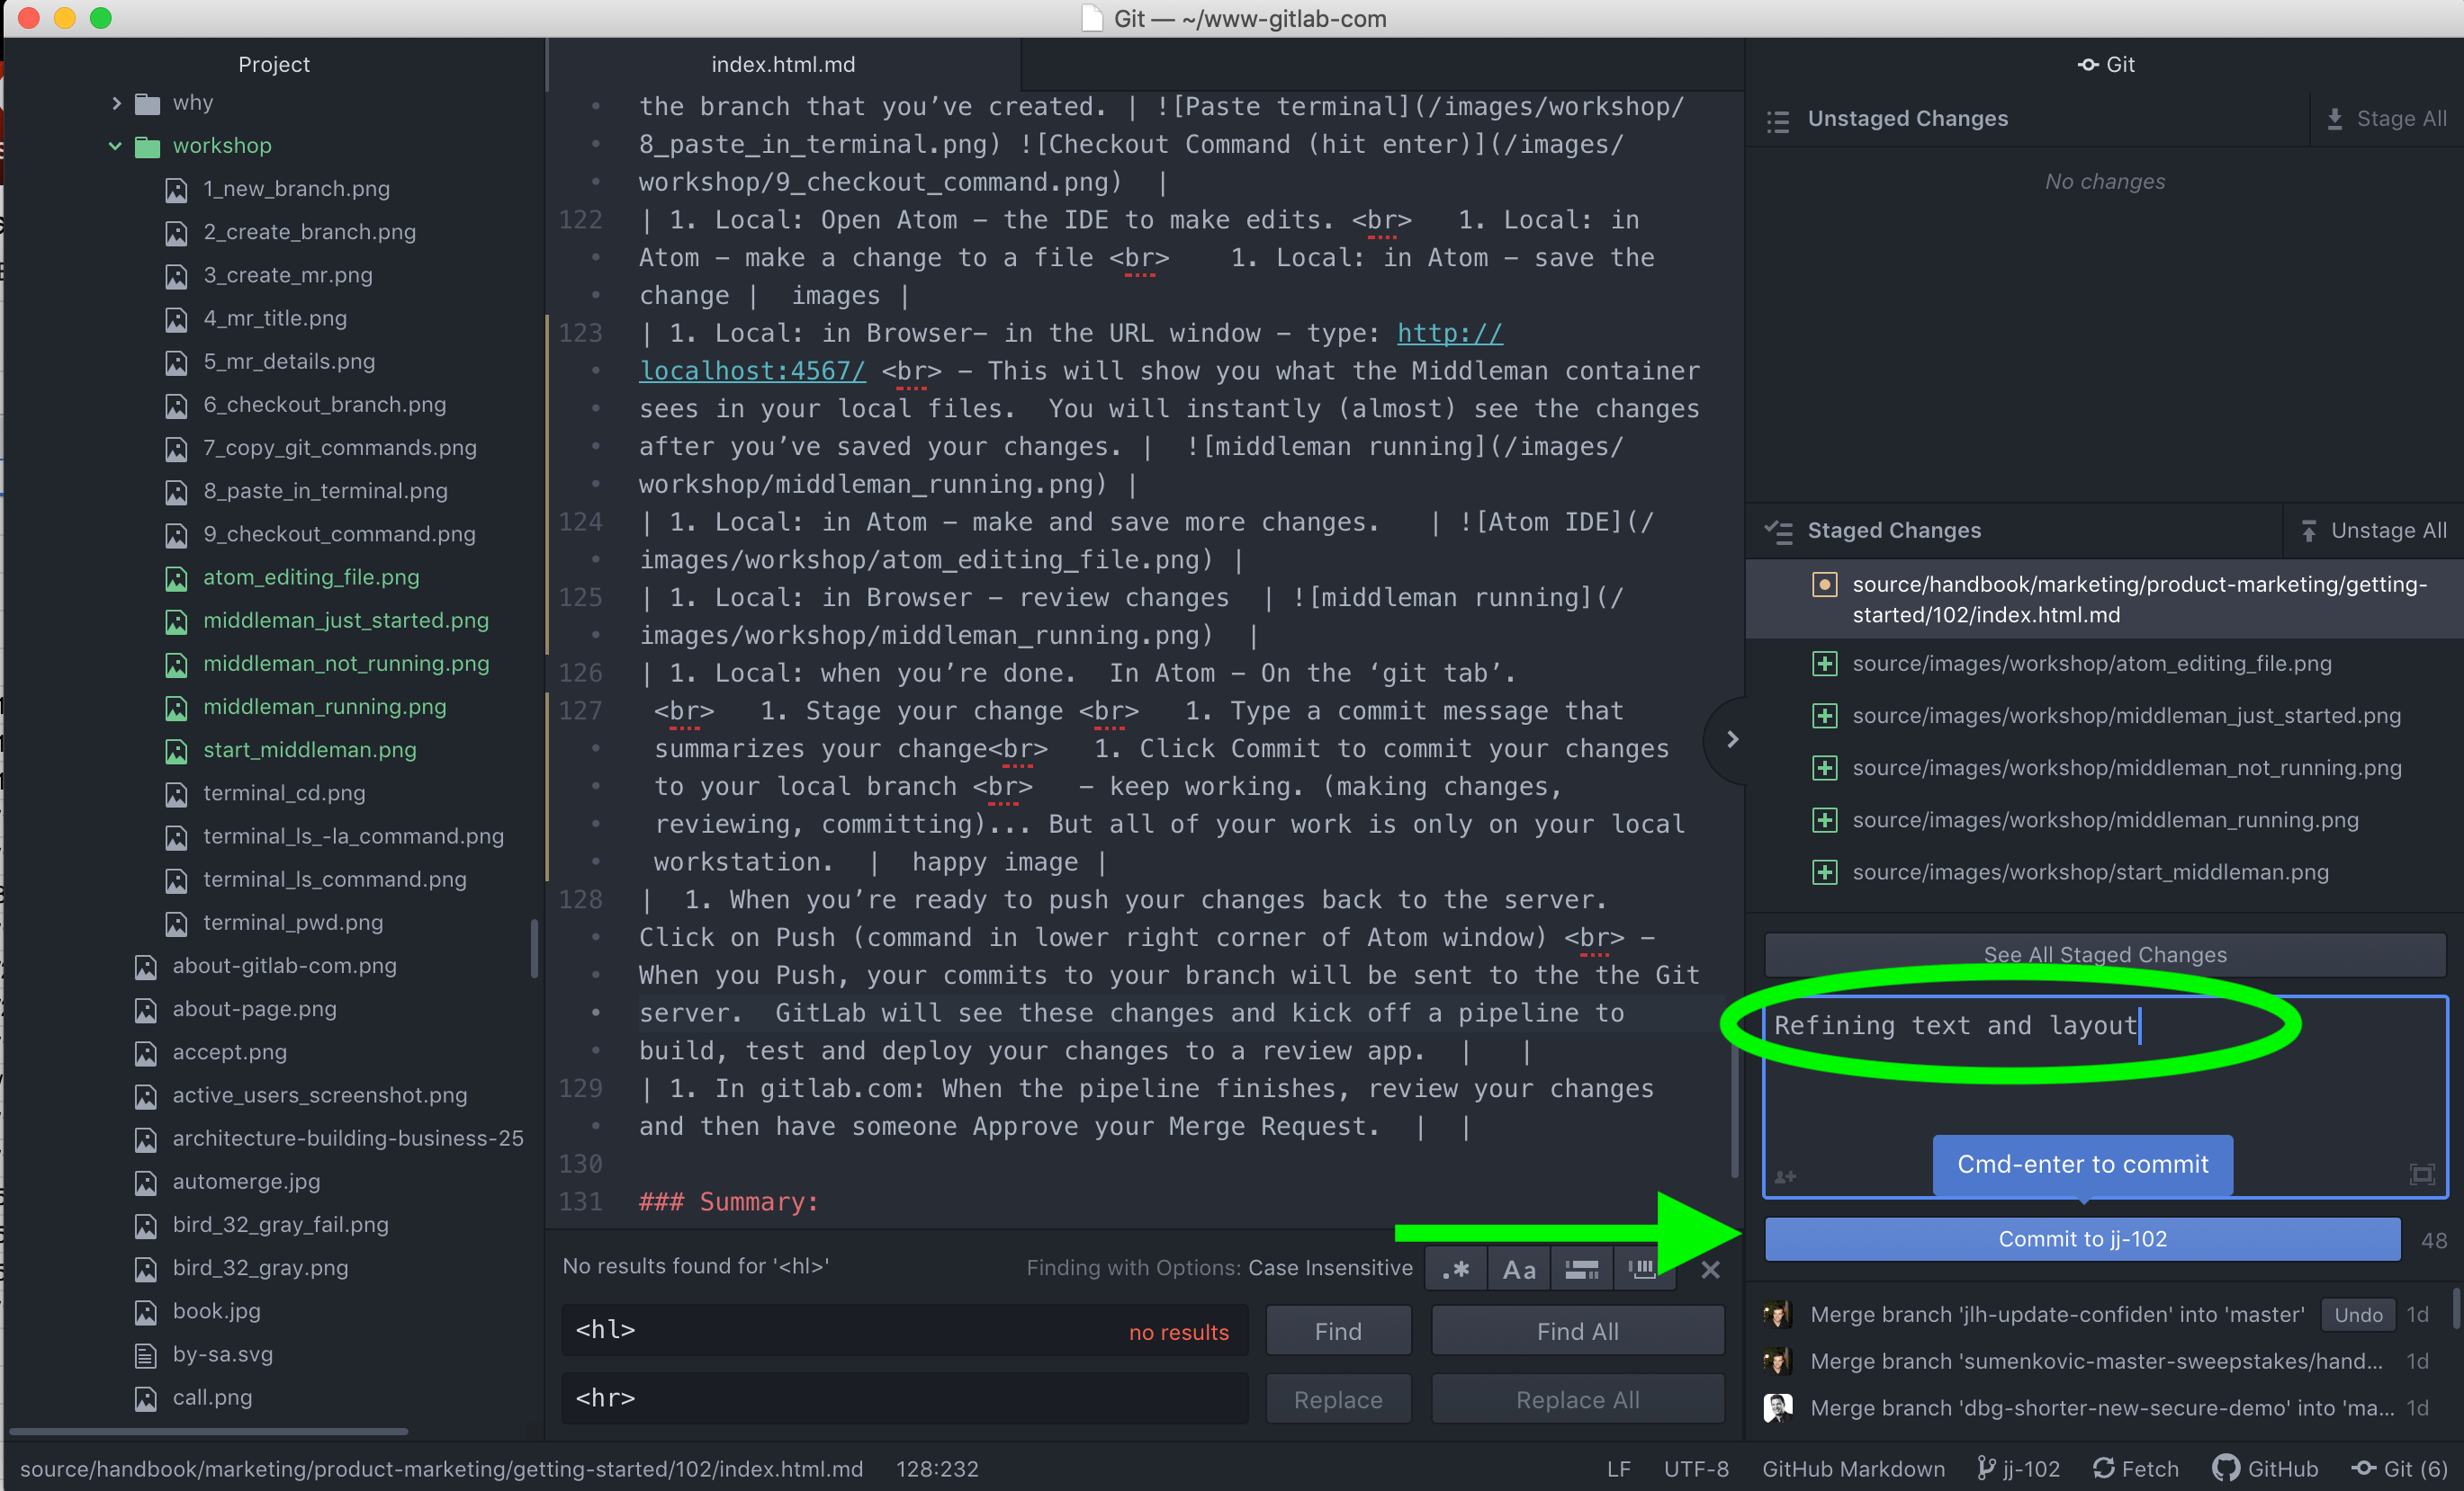
Task: Click the Replace button
Action: [x=1338, y=1399]
